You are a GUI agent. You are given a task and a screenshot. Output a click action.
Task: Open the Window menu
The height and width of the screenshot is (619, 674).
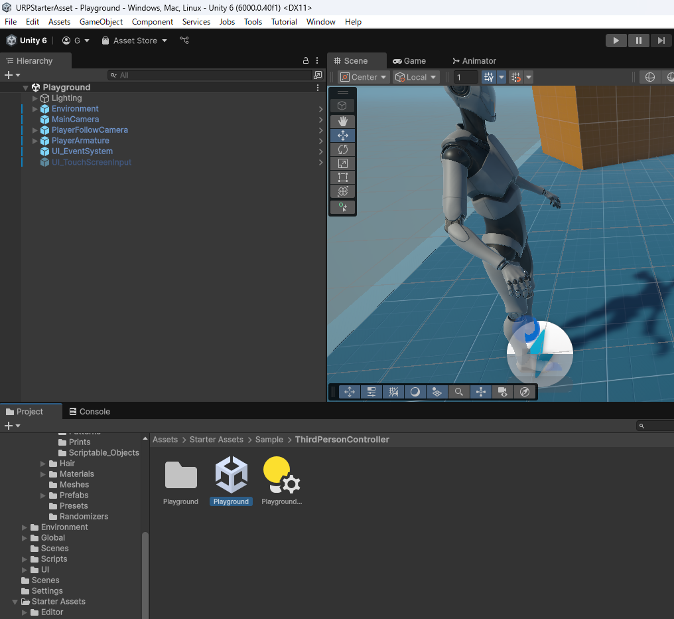click(320, 22)
